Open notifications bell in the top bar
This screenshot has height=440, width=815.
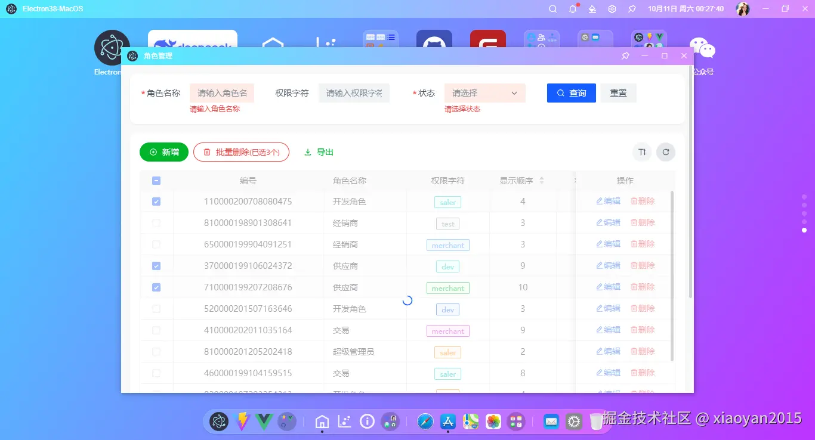coord(572,9)
